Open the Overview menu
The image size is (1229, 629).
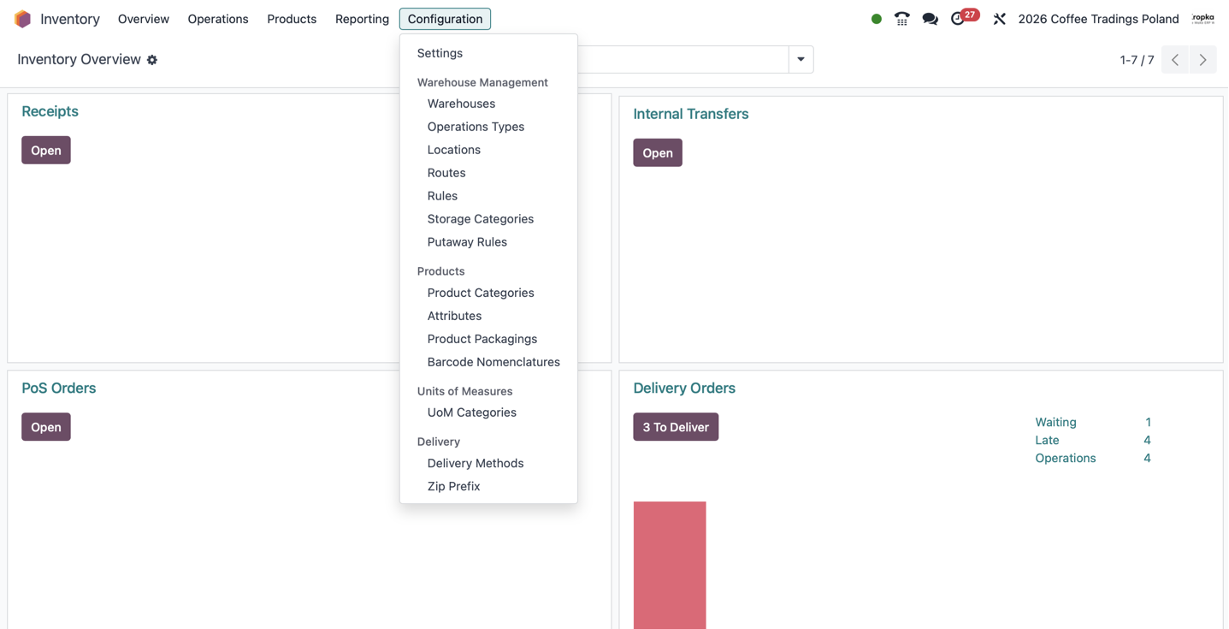pyautogui.click(x=144, y=19)
